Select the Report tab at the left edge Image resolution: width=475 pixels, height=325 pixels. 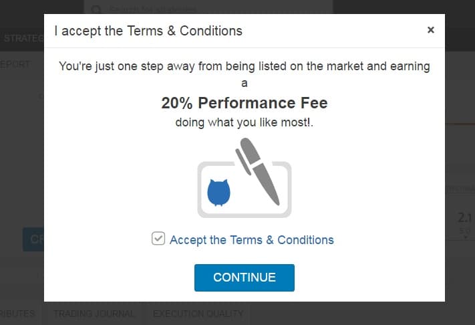coord(15,65)
